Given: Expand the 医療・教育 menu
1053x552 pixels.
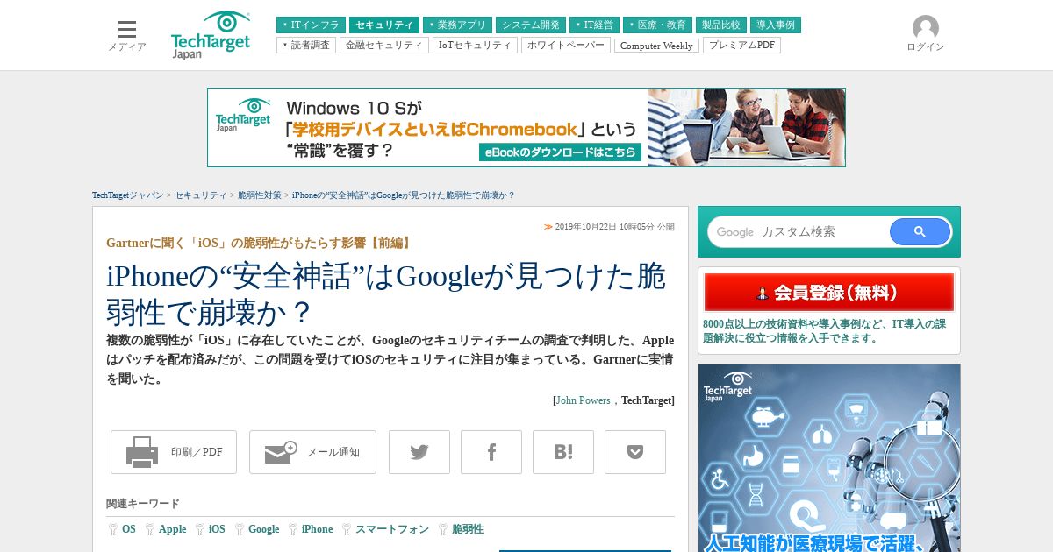Looking at the screenshot, I should (657, 25).
